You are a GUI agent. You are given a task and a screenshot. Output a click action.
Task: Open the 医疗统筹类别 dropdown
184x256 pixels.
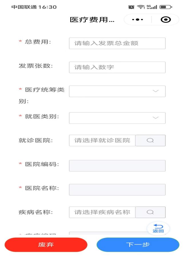[117, 91]
